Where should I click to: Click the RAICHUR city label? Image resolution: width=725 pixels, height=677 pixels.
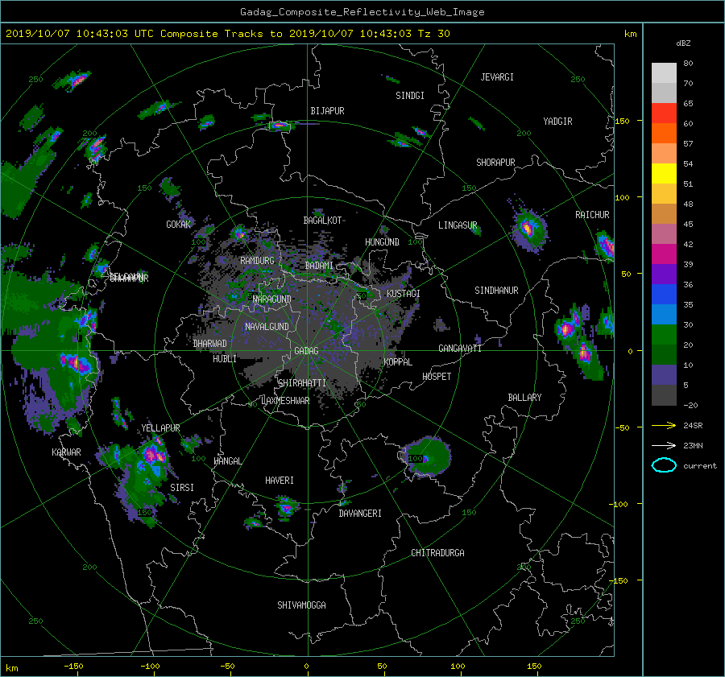click(592, 215)
